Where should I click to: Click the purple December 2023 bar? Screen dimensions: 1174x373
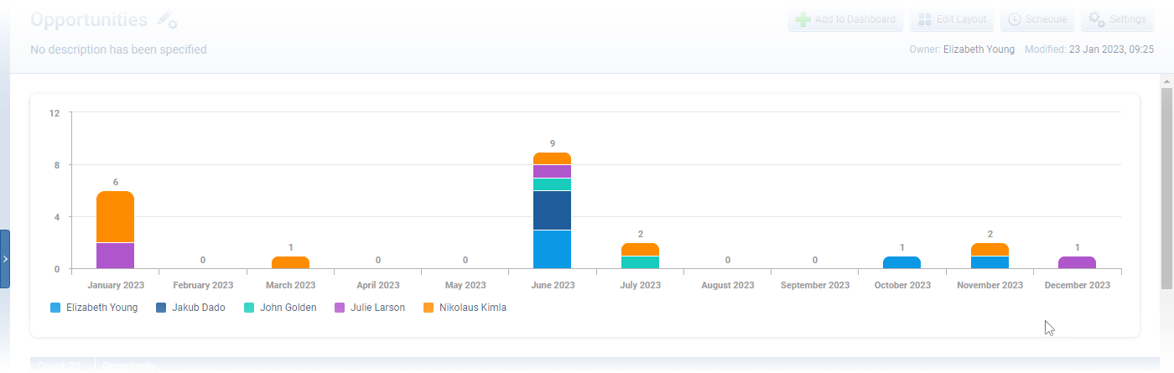(1077, 262)
